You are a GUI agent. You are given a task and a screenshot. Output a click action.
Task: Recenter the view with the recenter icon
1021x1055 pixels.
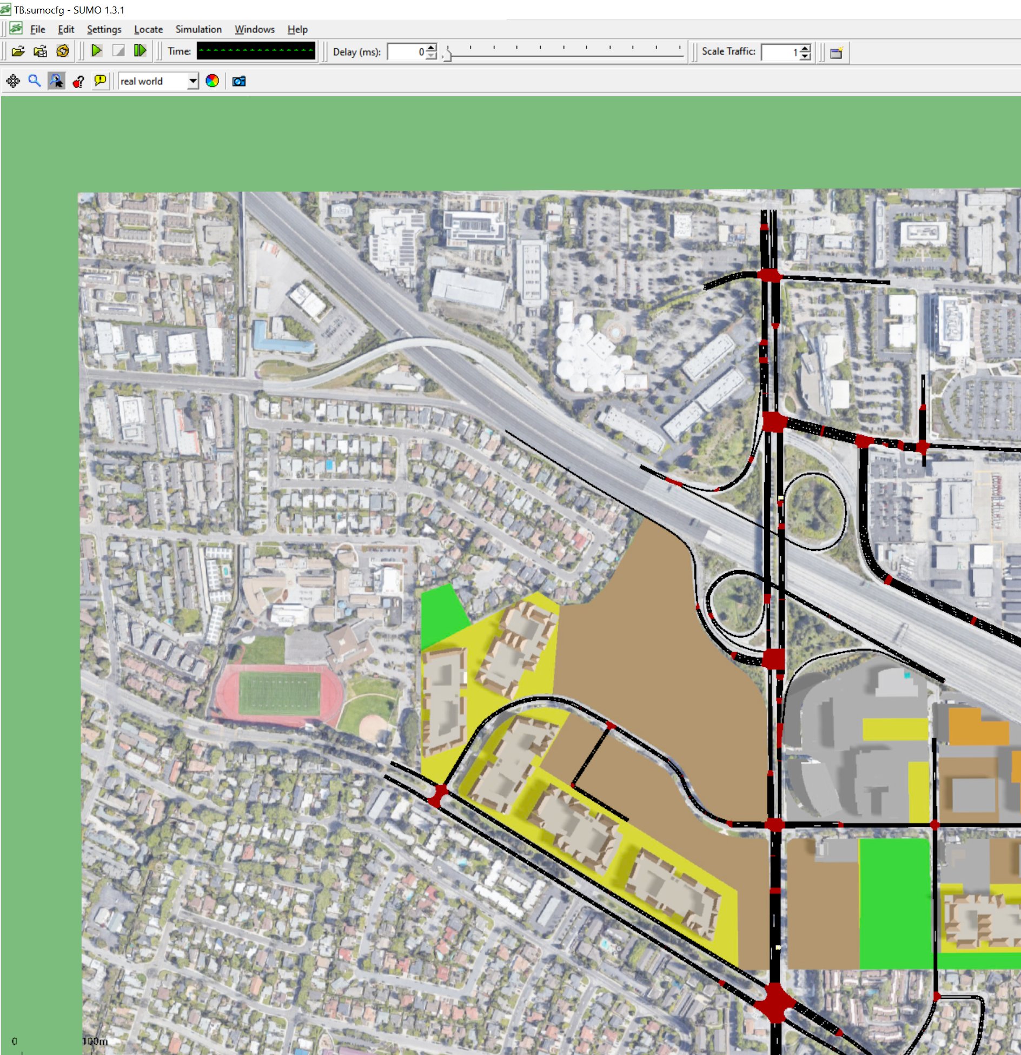[x=13, y=81]
